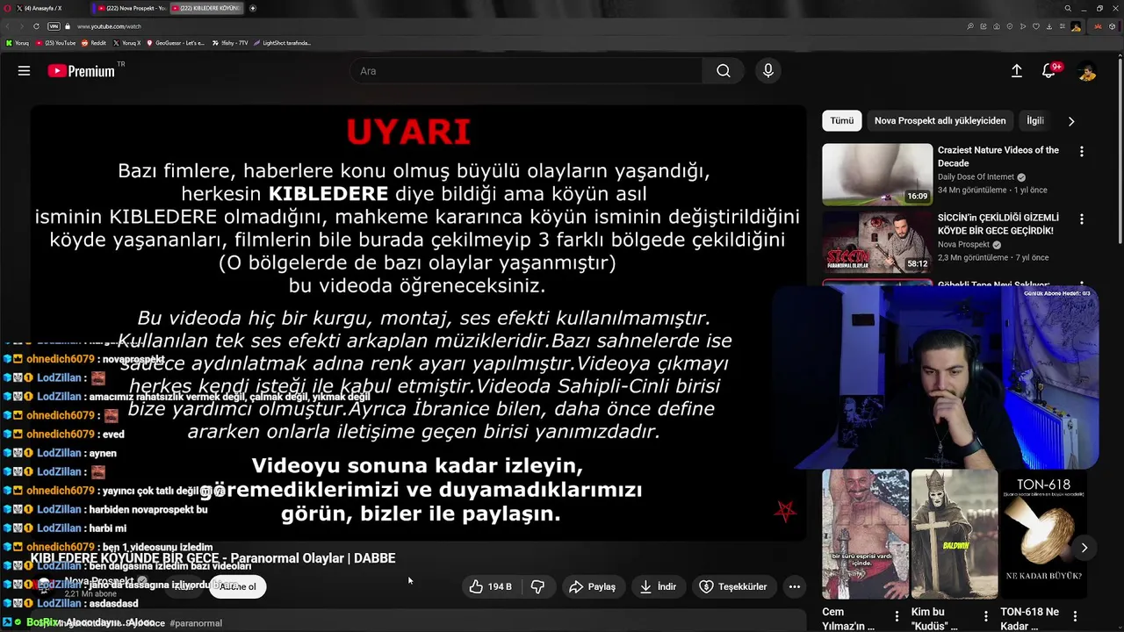Select the İlgili filter chip
The image size is (1124, 632).
[x=1035, y=120]
